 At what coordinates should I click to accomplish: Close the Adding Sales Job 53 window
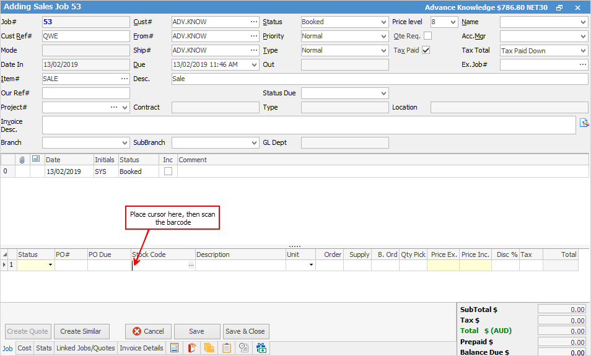coord(577,7)
